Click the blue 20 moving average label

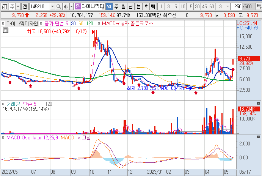click(x=73, y=24)
